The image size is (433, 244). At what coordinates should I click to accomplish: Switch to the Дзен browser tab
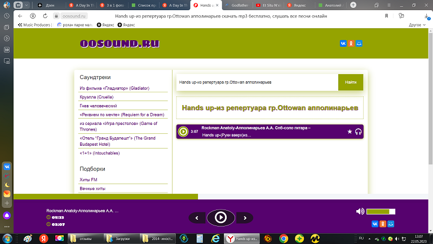tap(49, 5)
